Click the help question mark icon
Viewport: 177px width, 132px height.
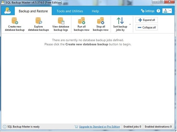tap(158, 11)
